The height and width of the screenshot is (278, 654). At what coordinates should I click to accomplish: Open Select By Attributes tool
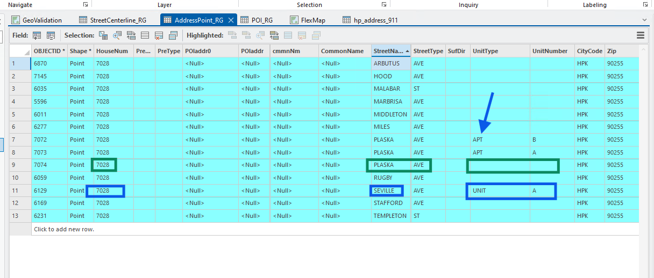pyautogui.click(x=103, y=35)
